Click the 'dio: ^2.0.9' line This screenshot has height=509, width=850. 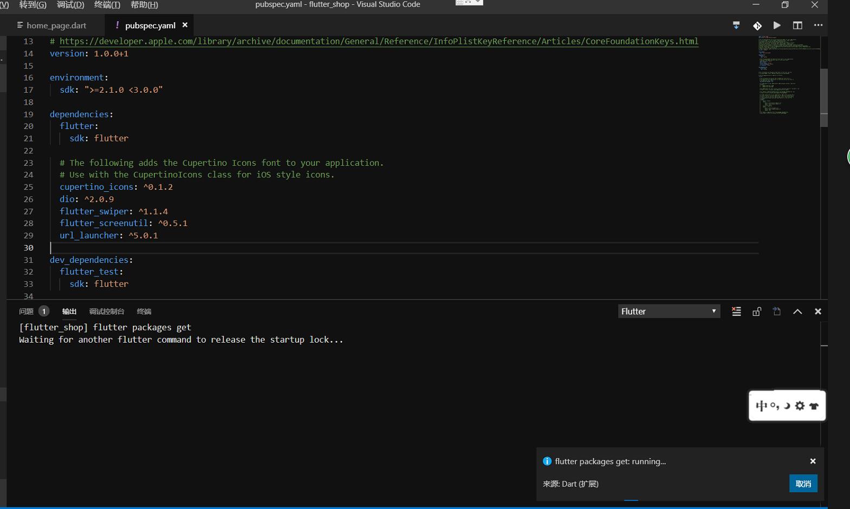pyautogui.click(x=87, y=199)
